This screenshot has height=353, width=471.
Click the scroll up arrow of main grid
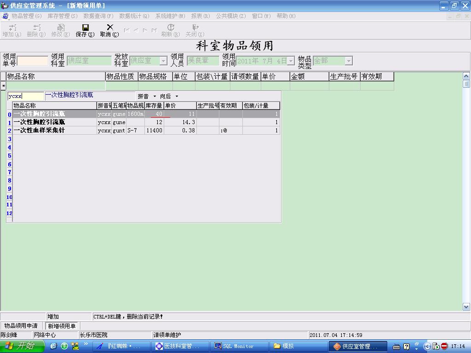[x=466, y=76]
